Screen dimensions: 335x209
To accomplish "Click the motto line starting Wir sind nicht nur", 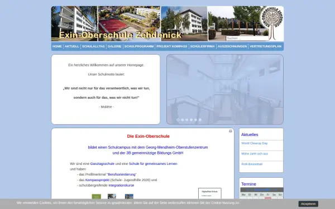I will pos(106,88).
